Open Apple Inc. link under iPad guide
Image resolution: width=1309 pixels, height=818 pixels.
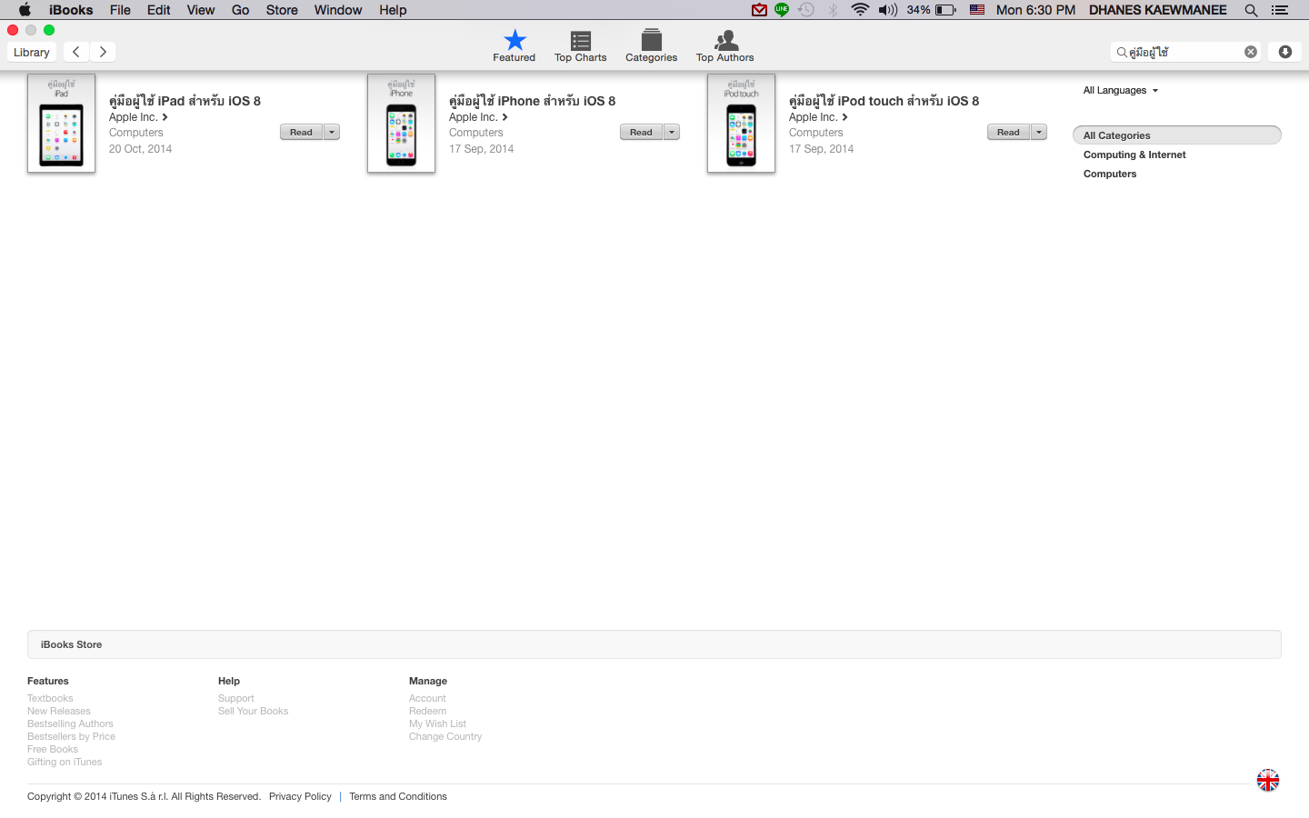[138, 117]
